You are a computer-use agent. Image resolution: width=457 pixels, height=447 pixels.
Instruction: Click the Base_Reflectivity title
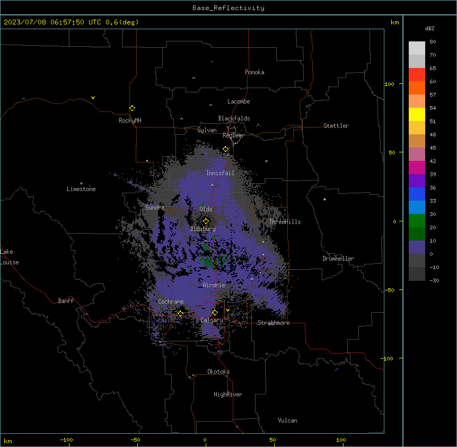coord(228,8)
